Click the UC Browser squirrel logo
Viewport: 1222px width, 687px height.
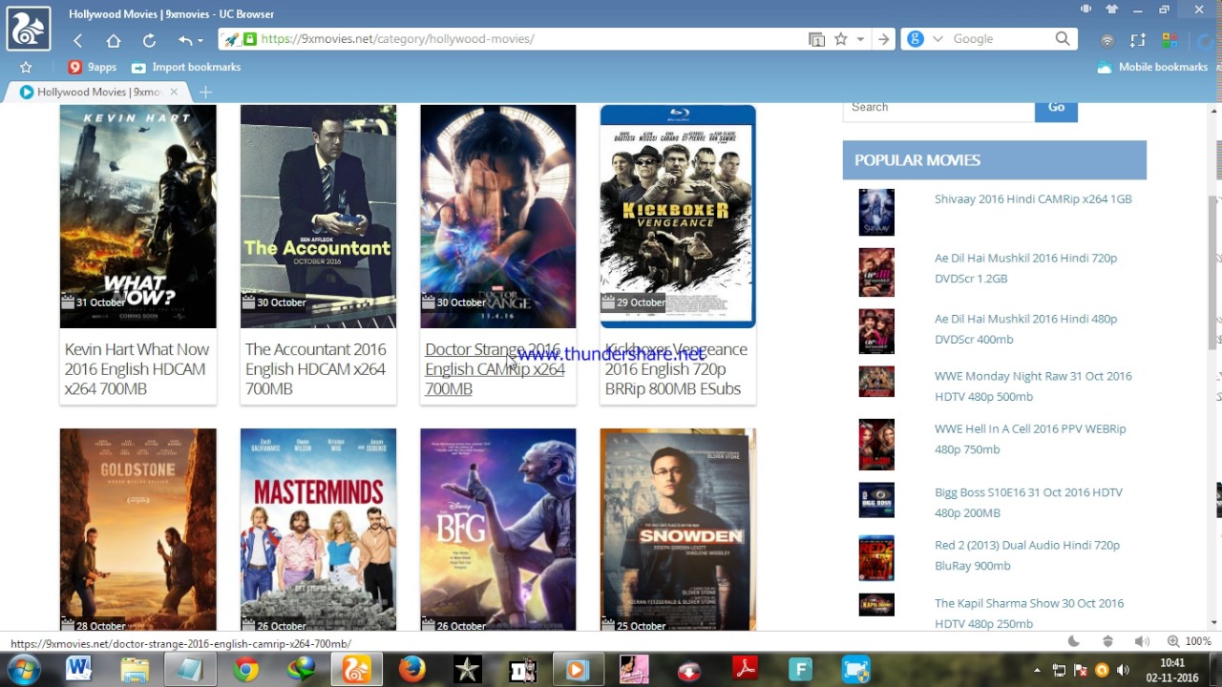28,28
